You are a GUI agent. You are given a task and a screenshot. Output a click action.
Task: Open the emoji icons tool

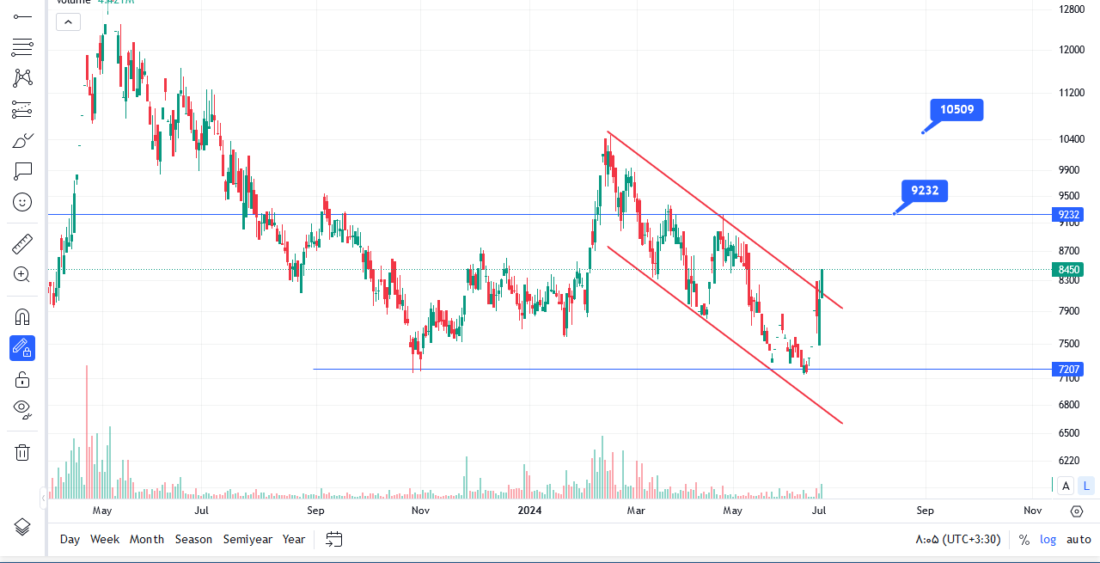pyautogui.click(x=22, y=202)
